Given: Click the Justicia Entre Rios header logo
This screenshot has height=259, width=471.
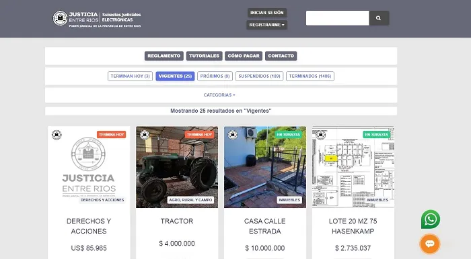Looking at the screenshot, I should click(97, 19).
